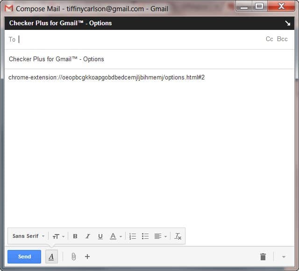Click the Gmail icon in title bar
The width and height of the screenshot is (299, 271).
click(x=9, y=8)
